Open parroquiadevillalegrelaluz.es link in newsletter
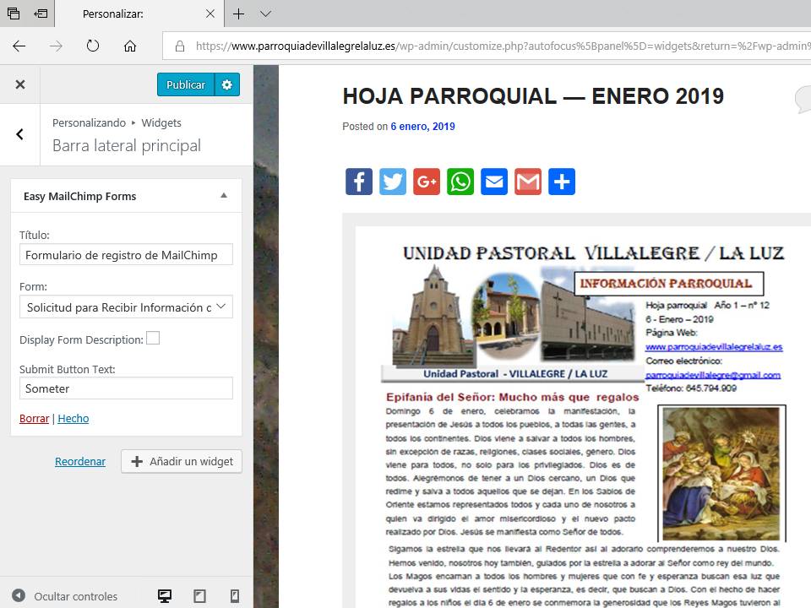Image resolution: width=811 pixels, height=608 pixels. coord(714,347)
